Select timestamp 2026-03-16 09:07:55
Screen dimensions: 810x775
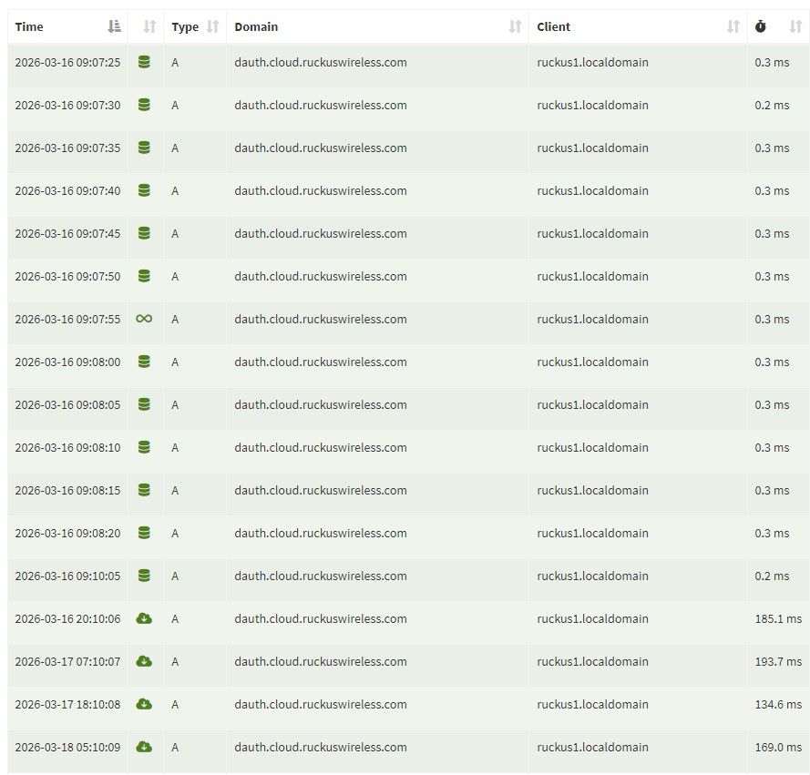tap(67, 319)
